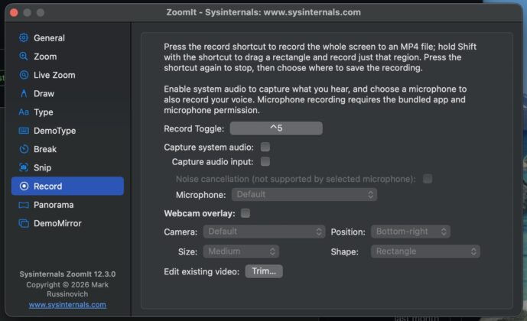Choose the Type "Aa" icon
Image resolution: width=527 pixels, height=321 pixels.
pos(24,112)
